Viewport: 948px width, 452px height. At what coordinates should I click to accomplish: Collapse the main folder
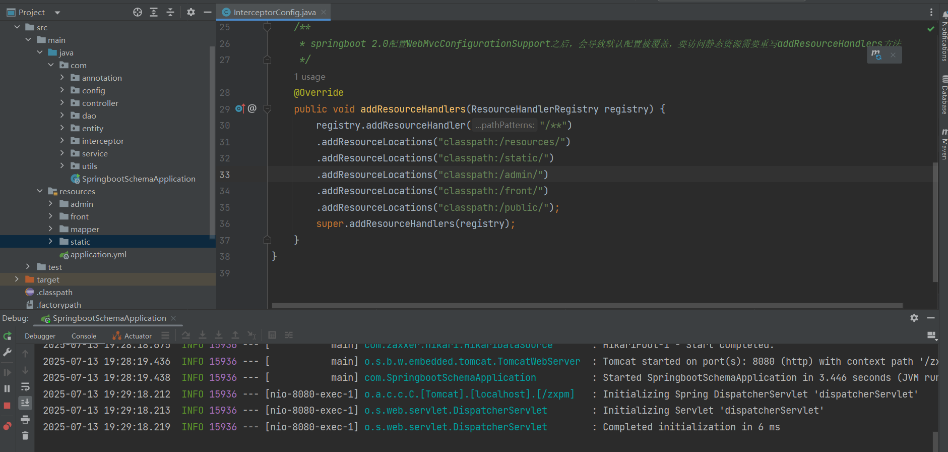pyautogui.click(x=28, y=39)
